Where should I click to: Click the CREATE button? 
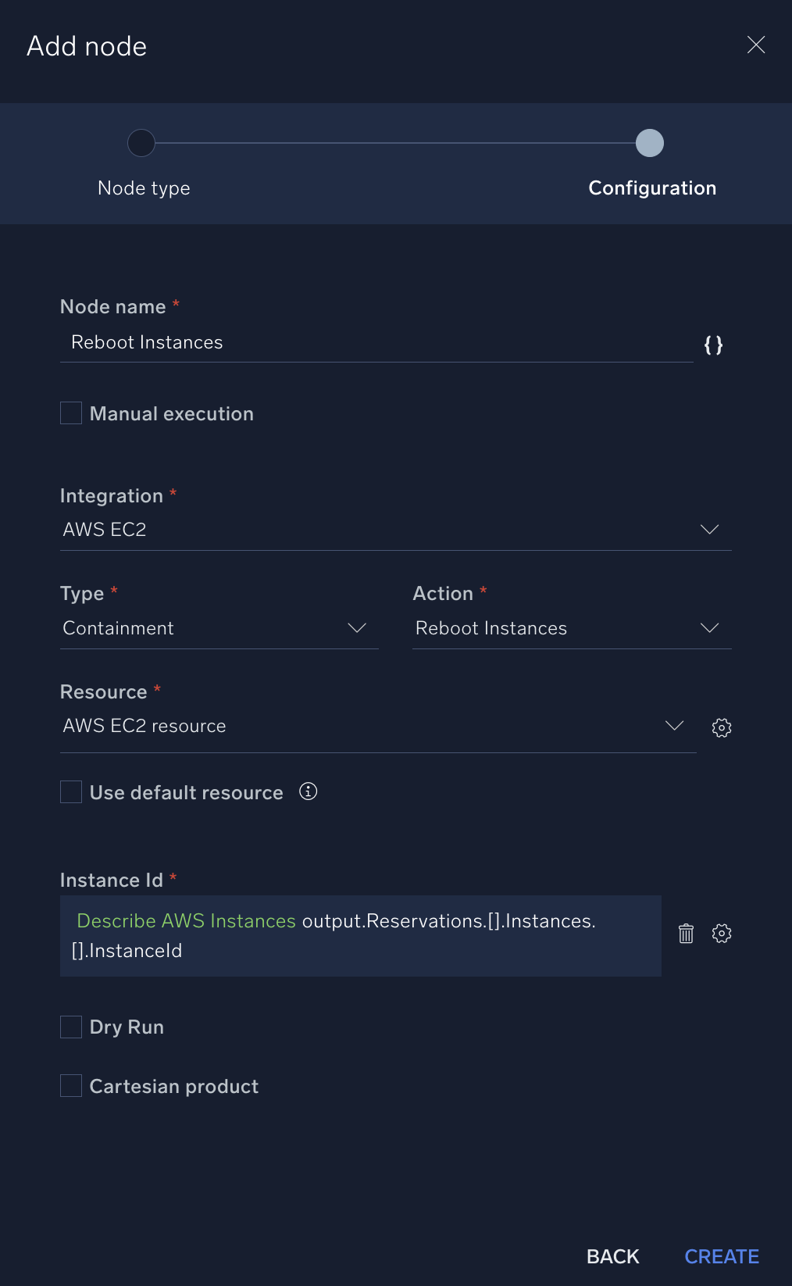(x=721, y=1256)
